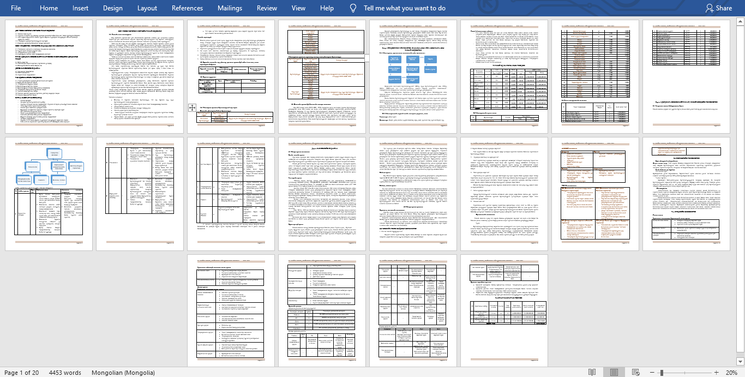Click page 8 at the top right
Screen dimensions: 745x377
686,76
